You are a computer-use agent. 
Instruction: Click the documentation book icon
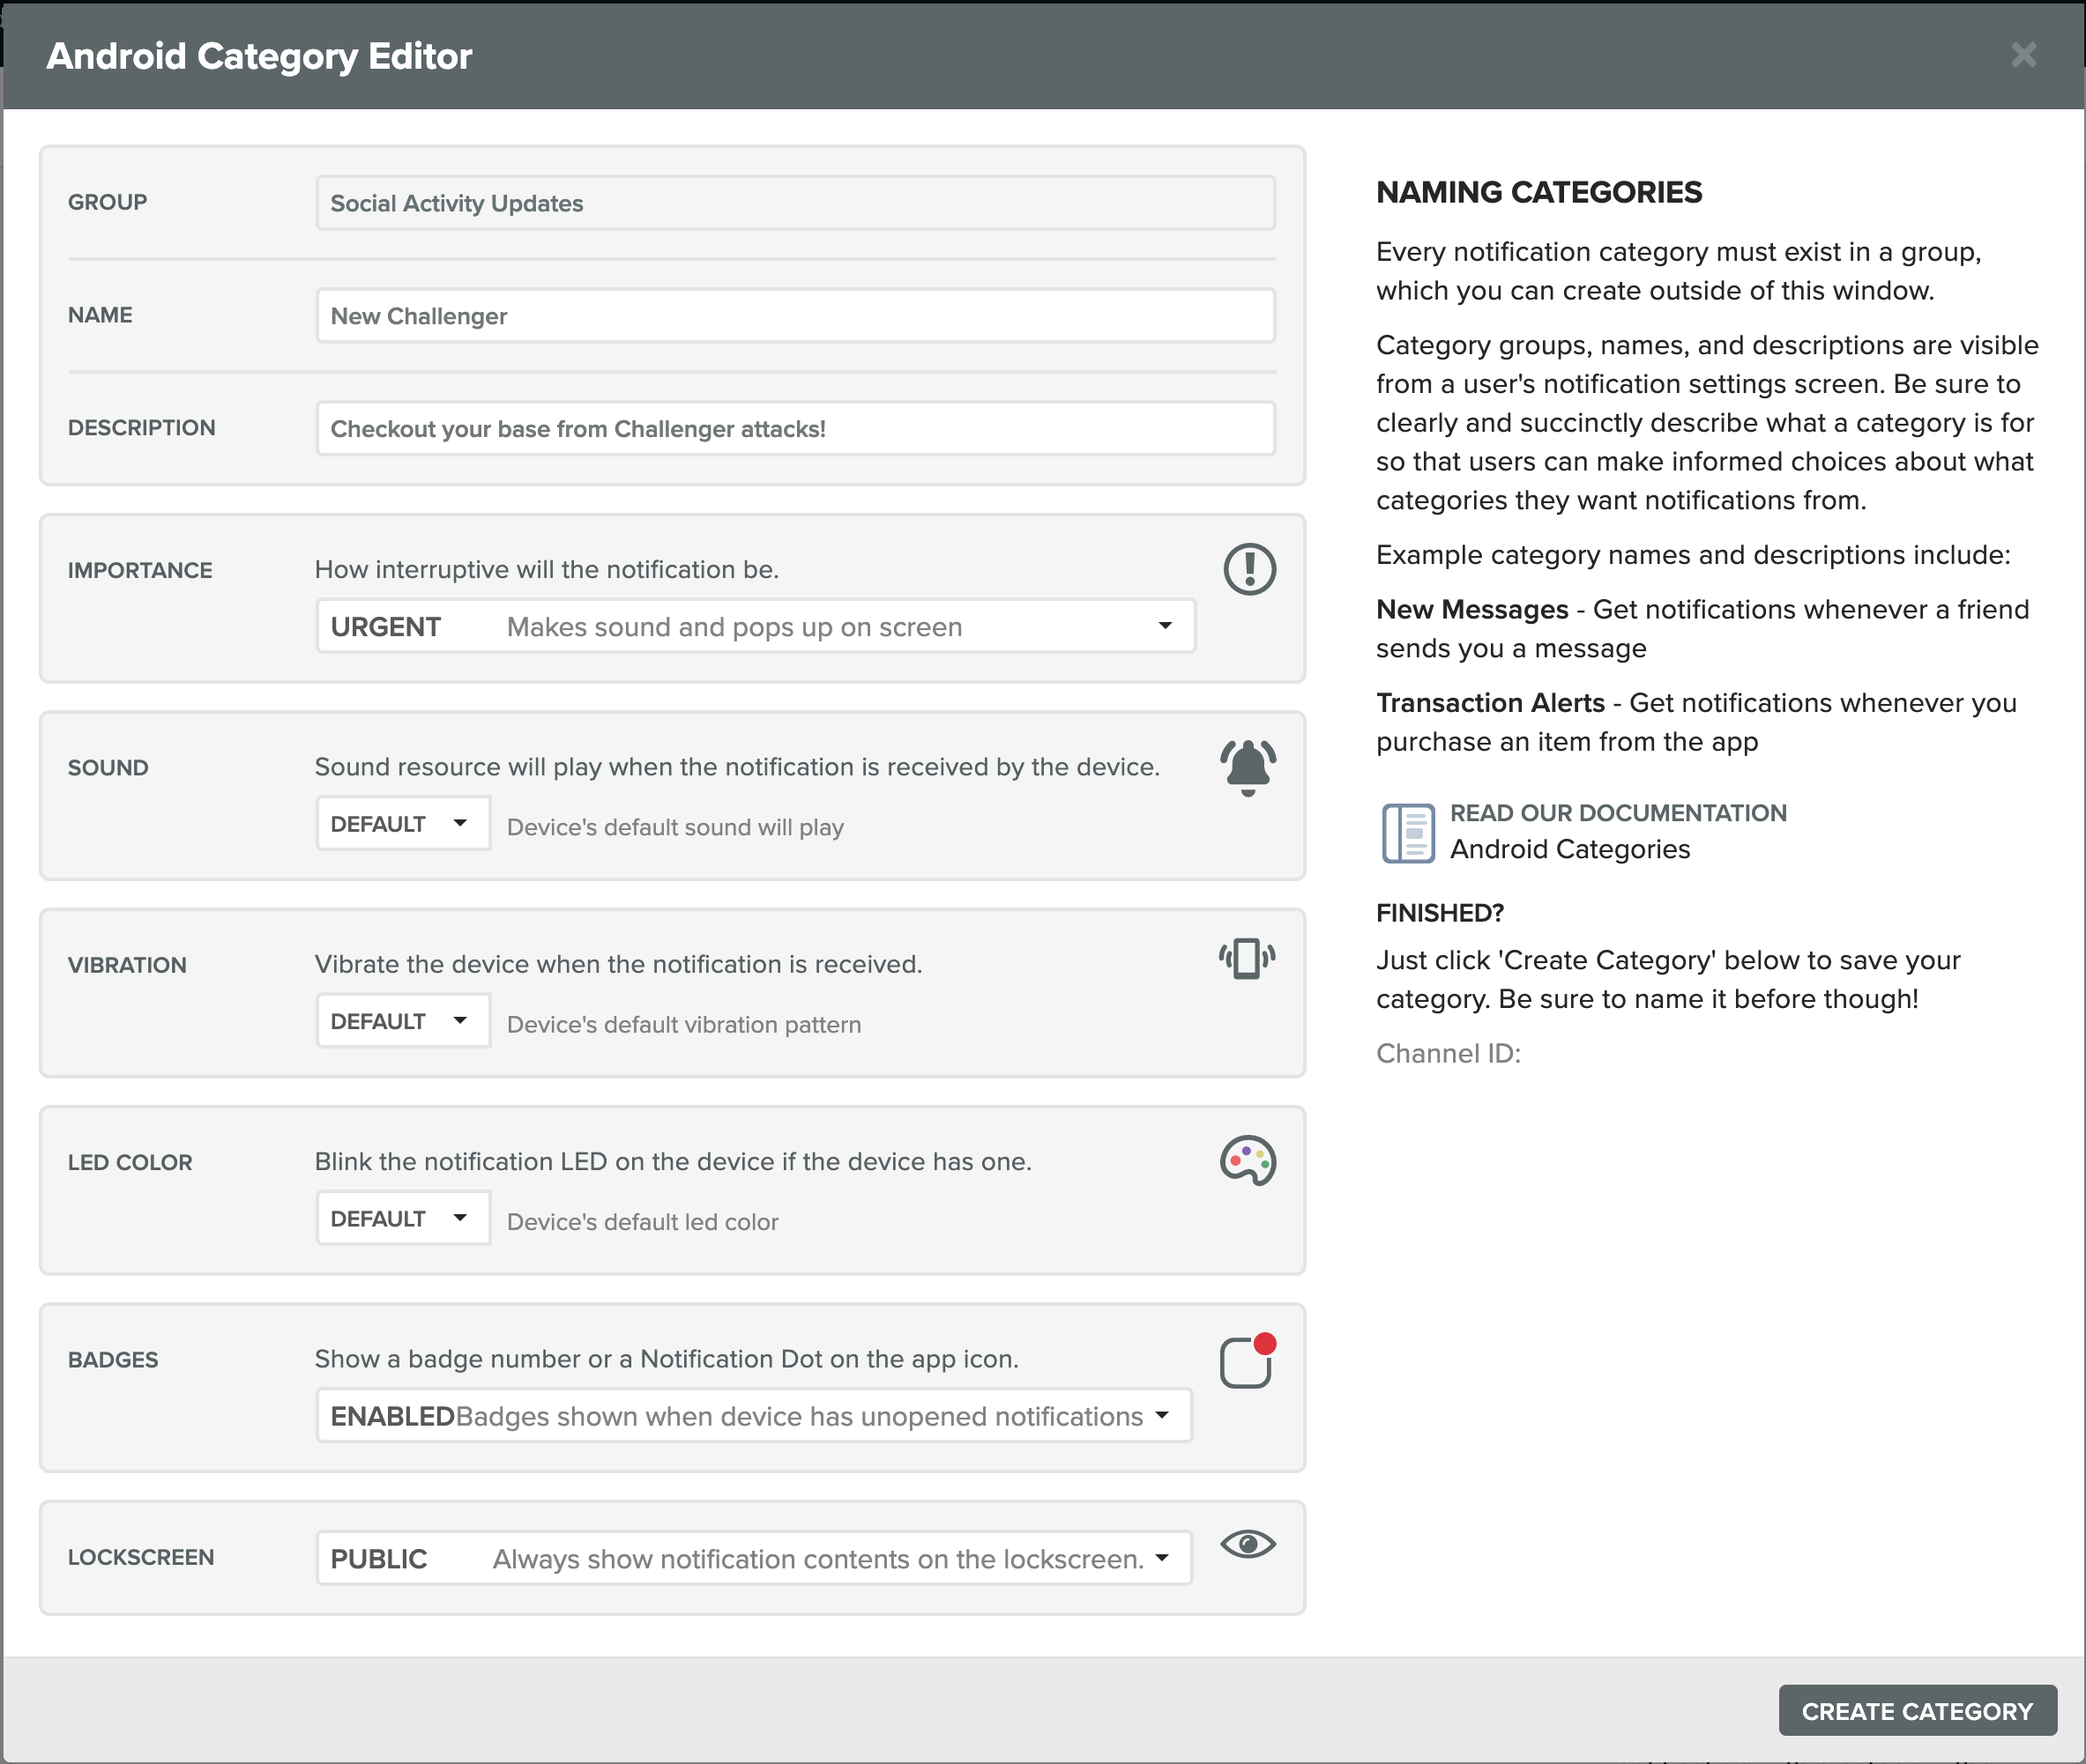(x=1408, y=832)
